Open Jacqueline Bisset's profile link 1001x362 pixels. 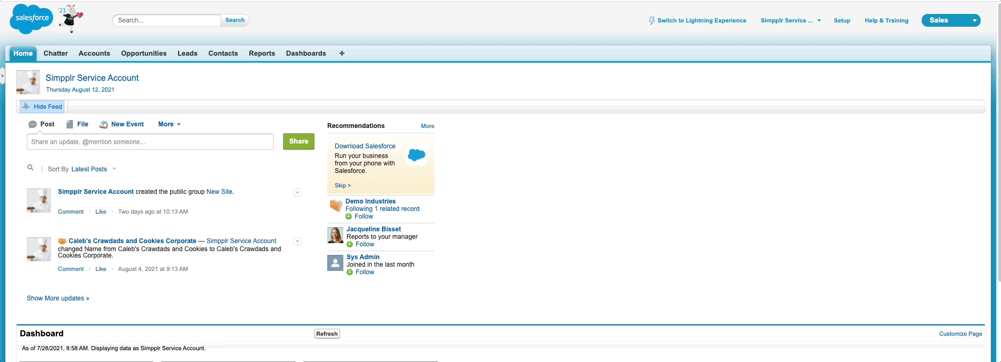pos(374,229)
